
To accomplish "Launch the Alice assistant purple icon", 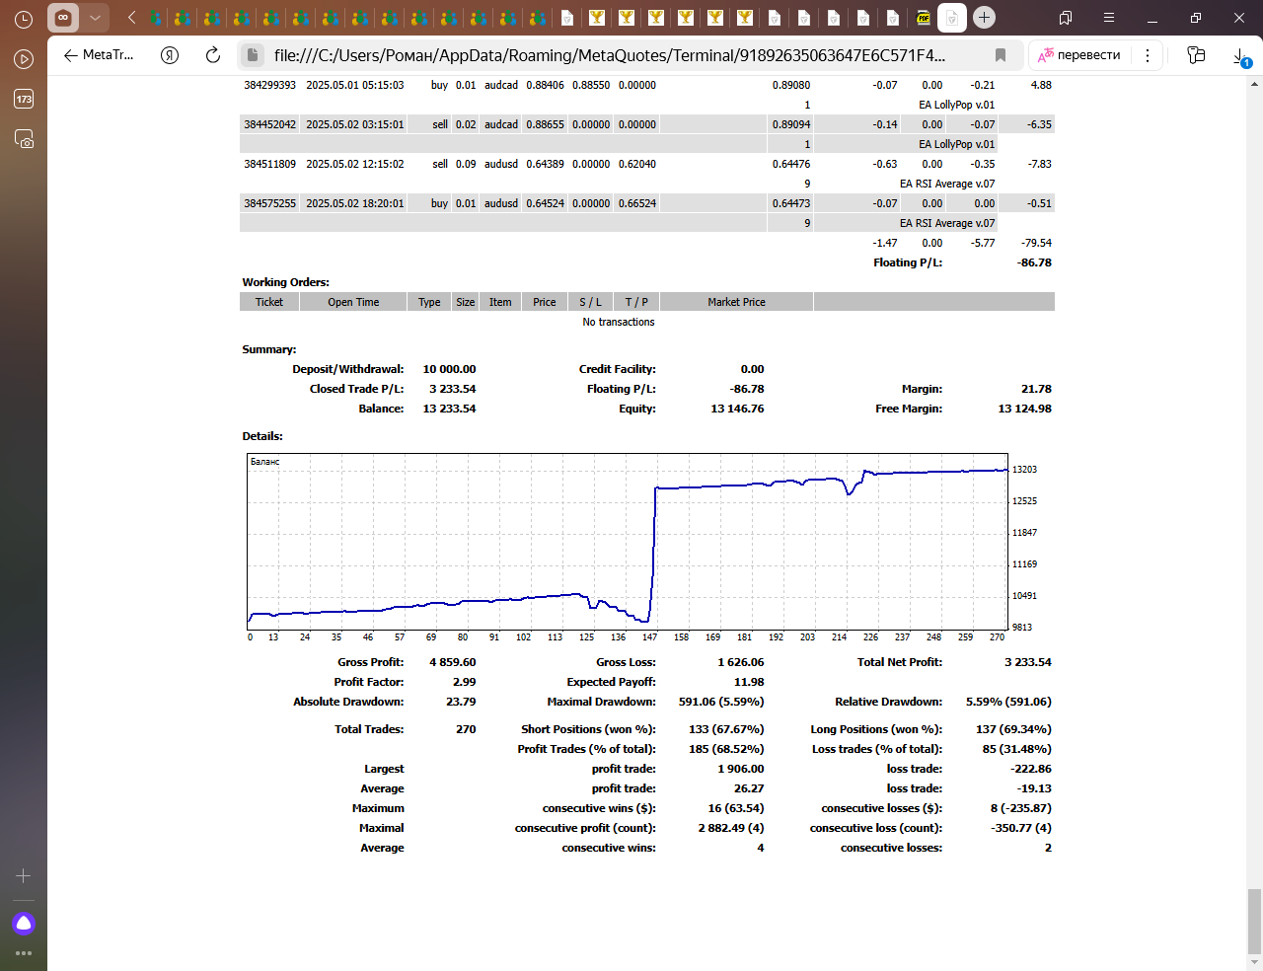I will [24, 924].
